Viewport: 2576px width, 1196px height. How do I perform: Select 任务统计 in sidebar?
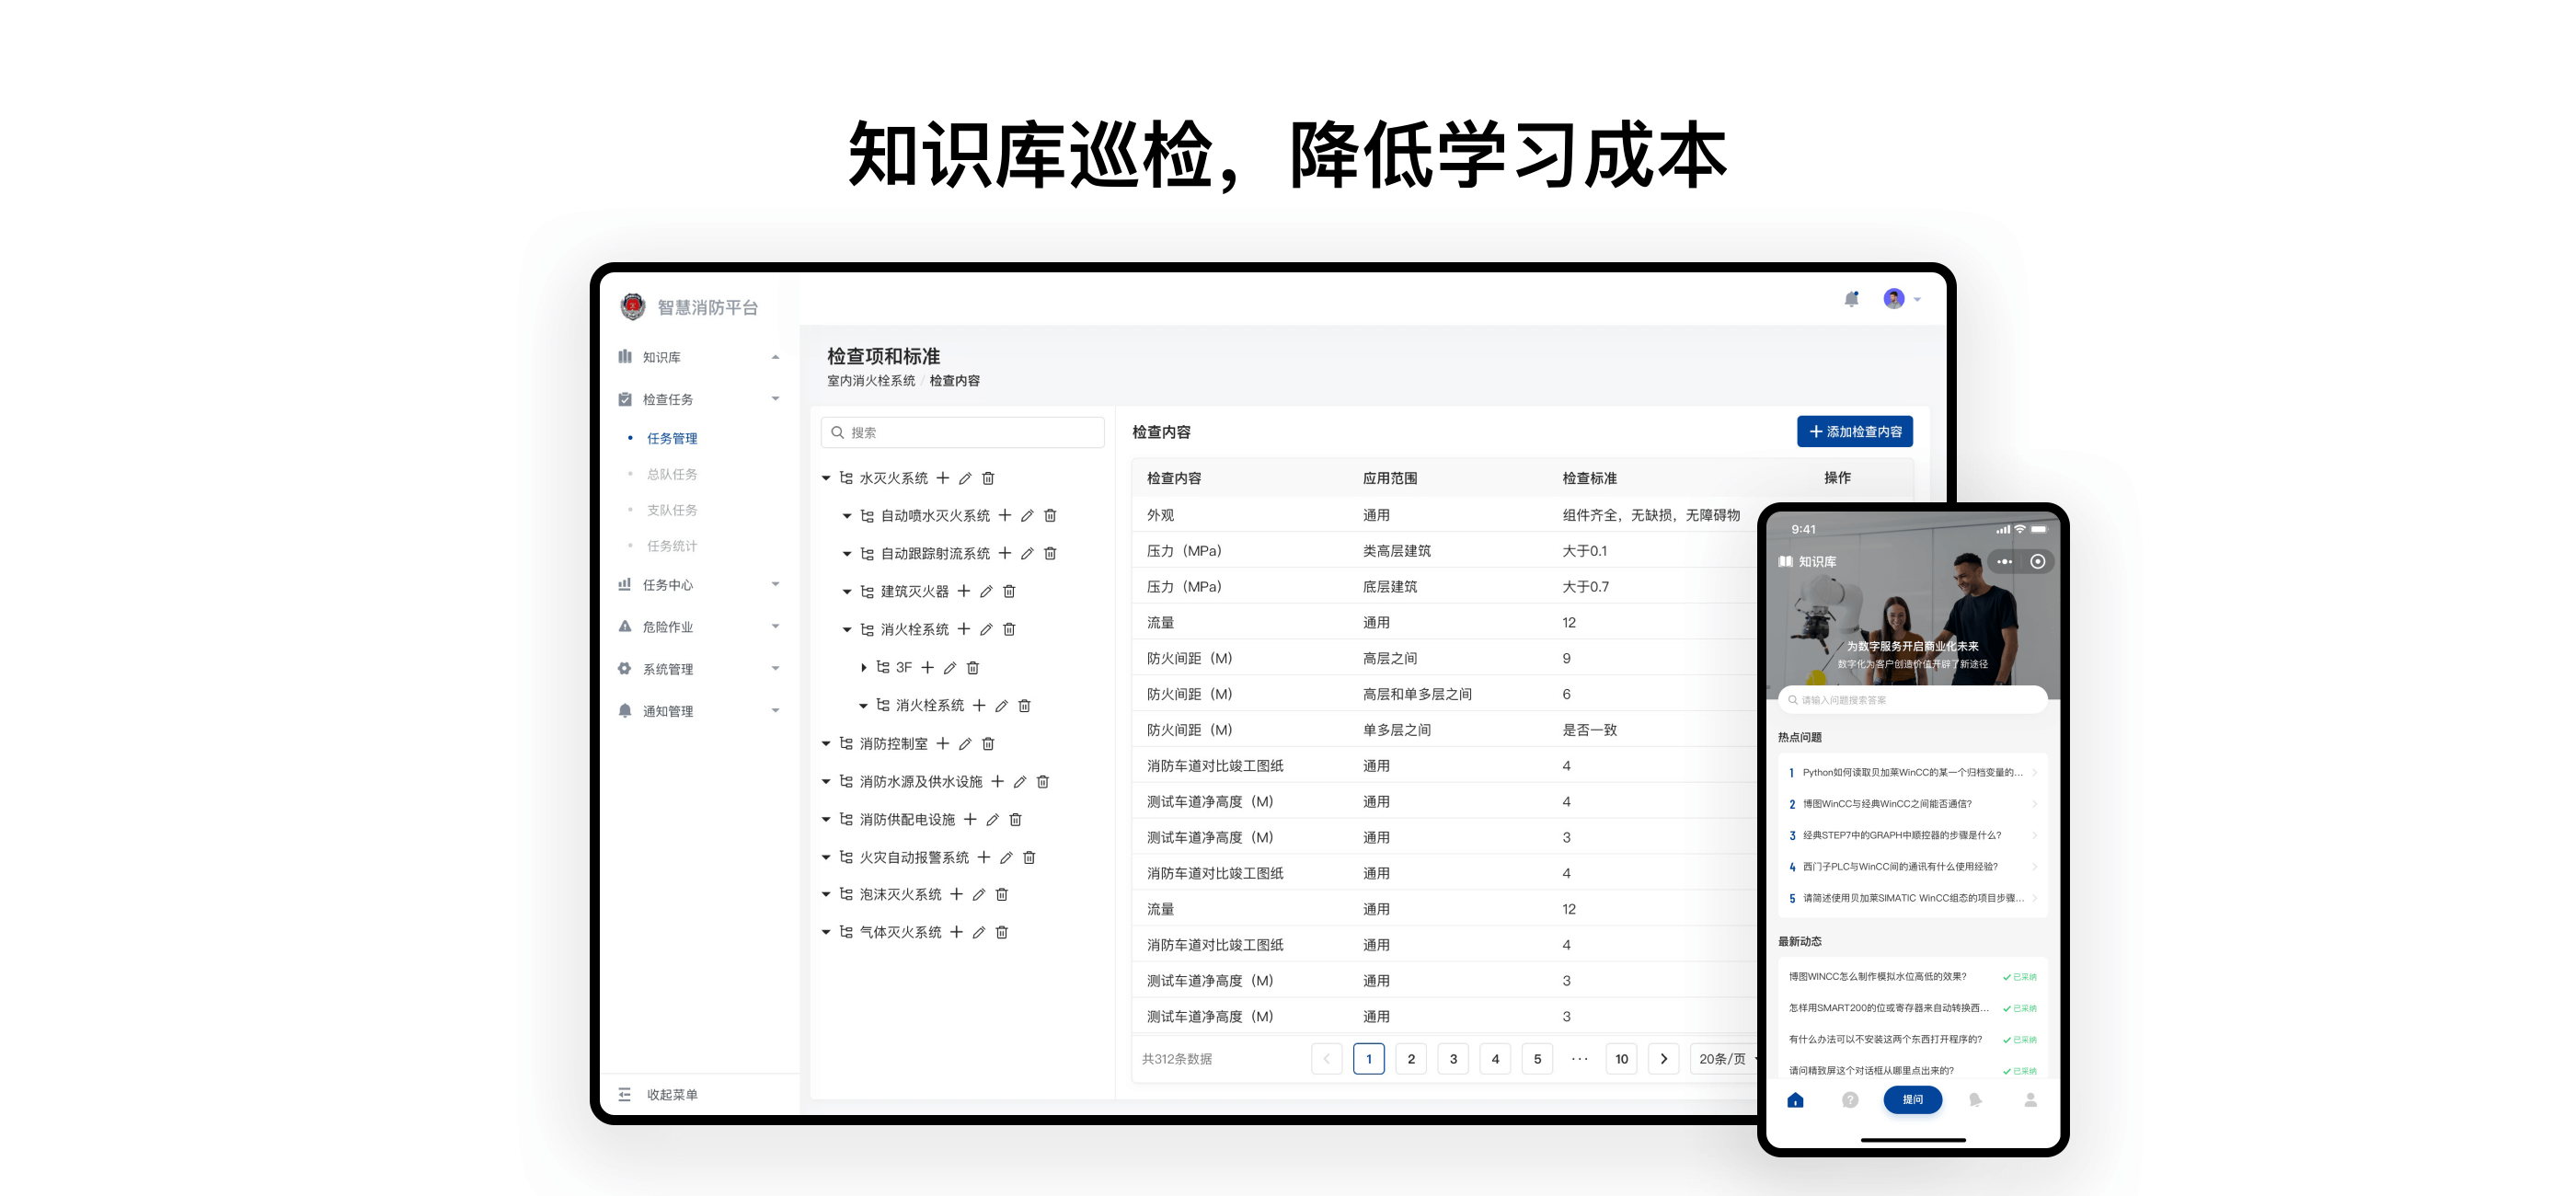click(672, 547)
